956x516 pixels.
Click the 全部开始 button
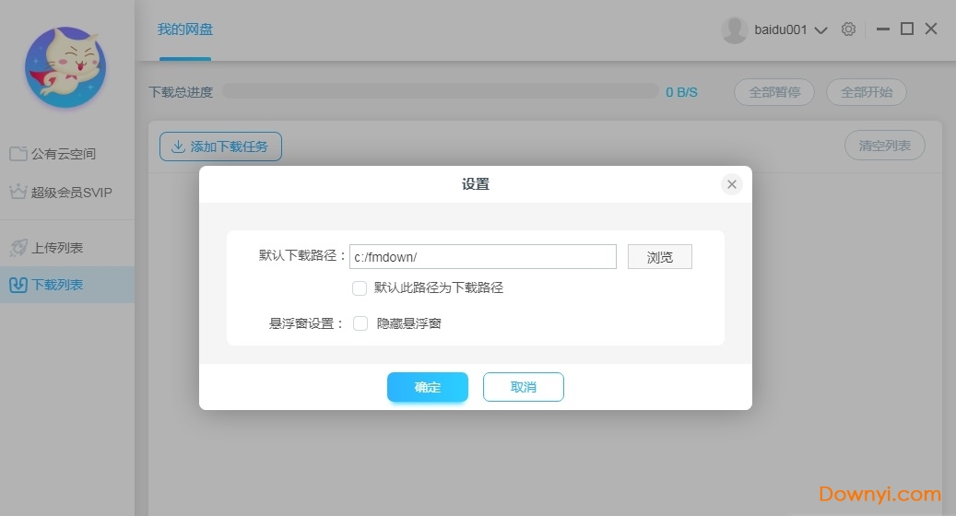(x=867, y=92)
